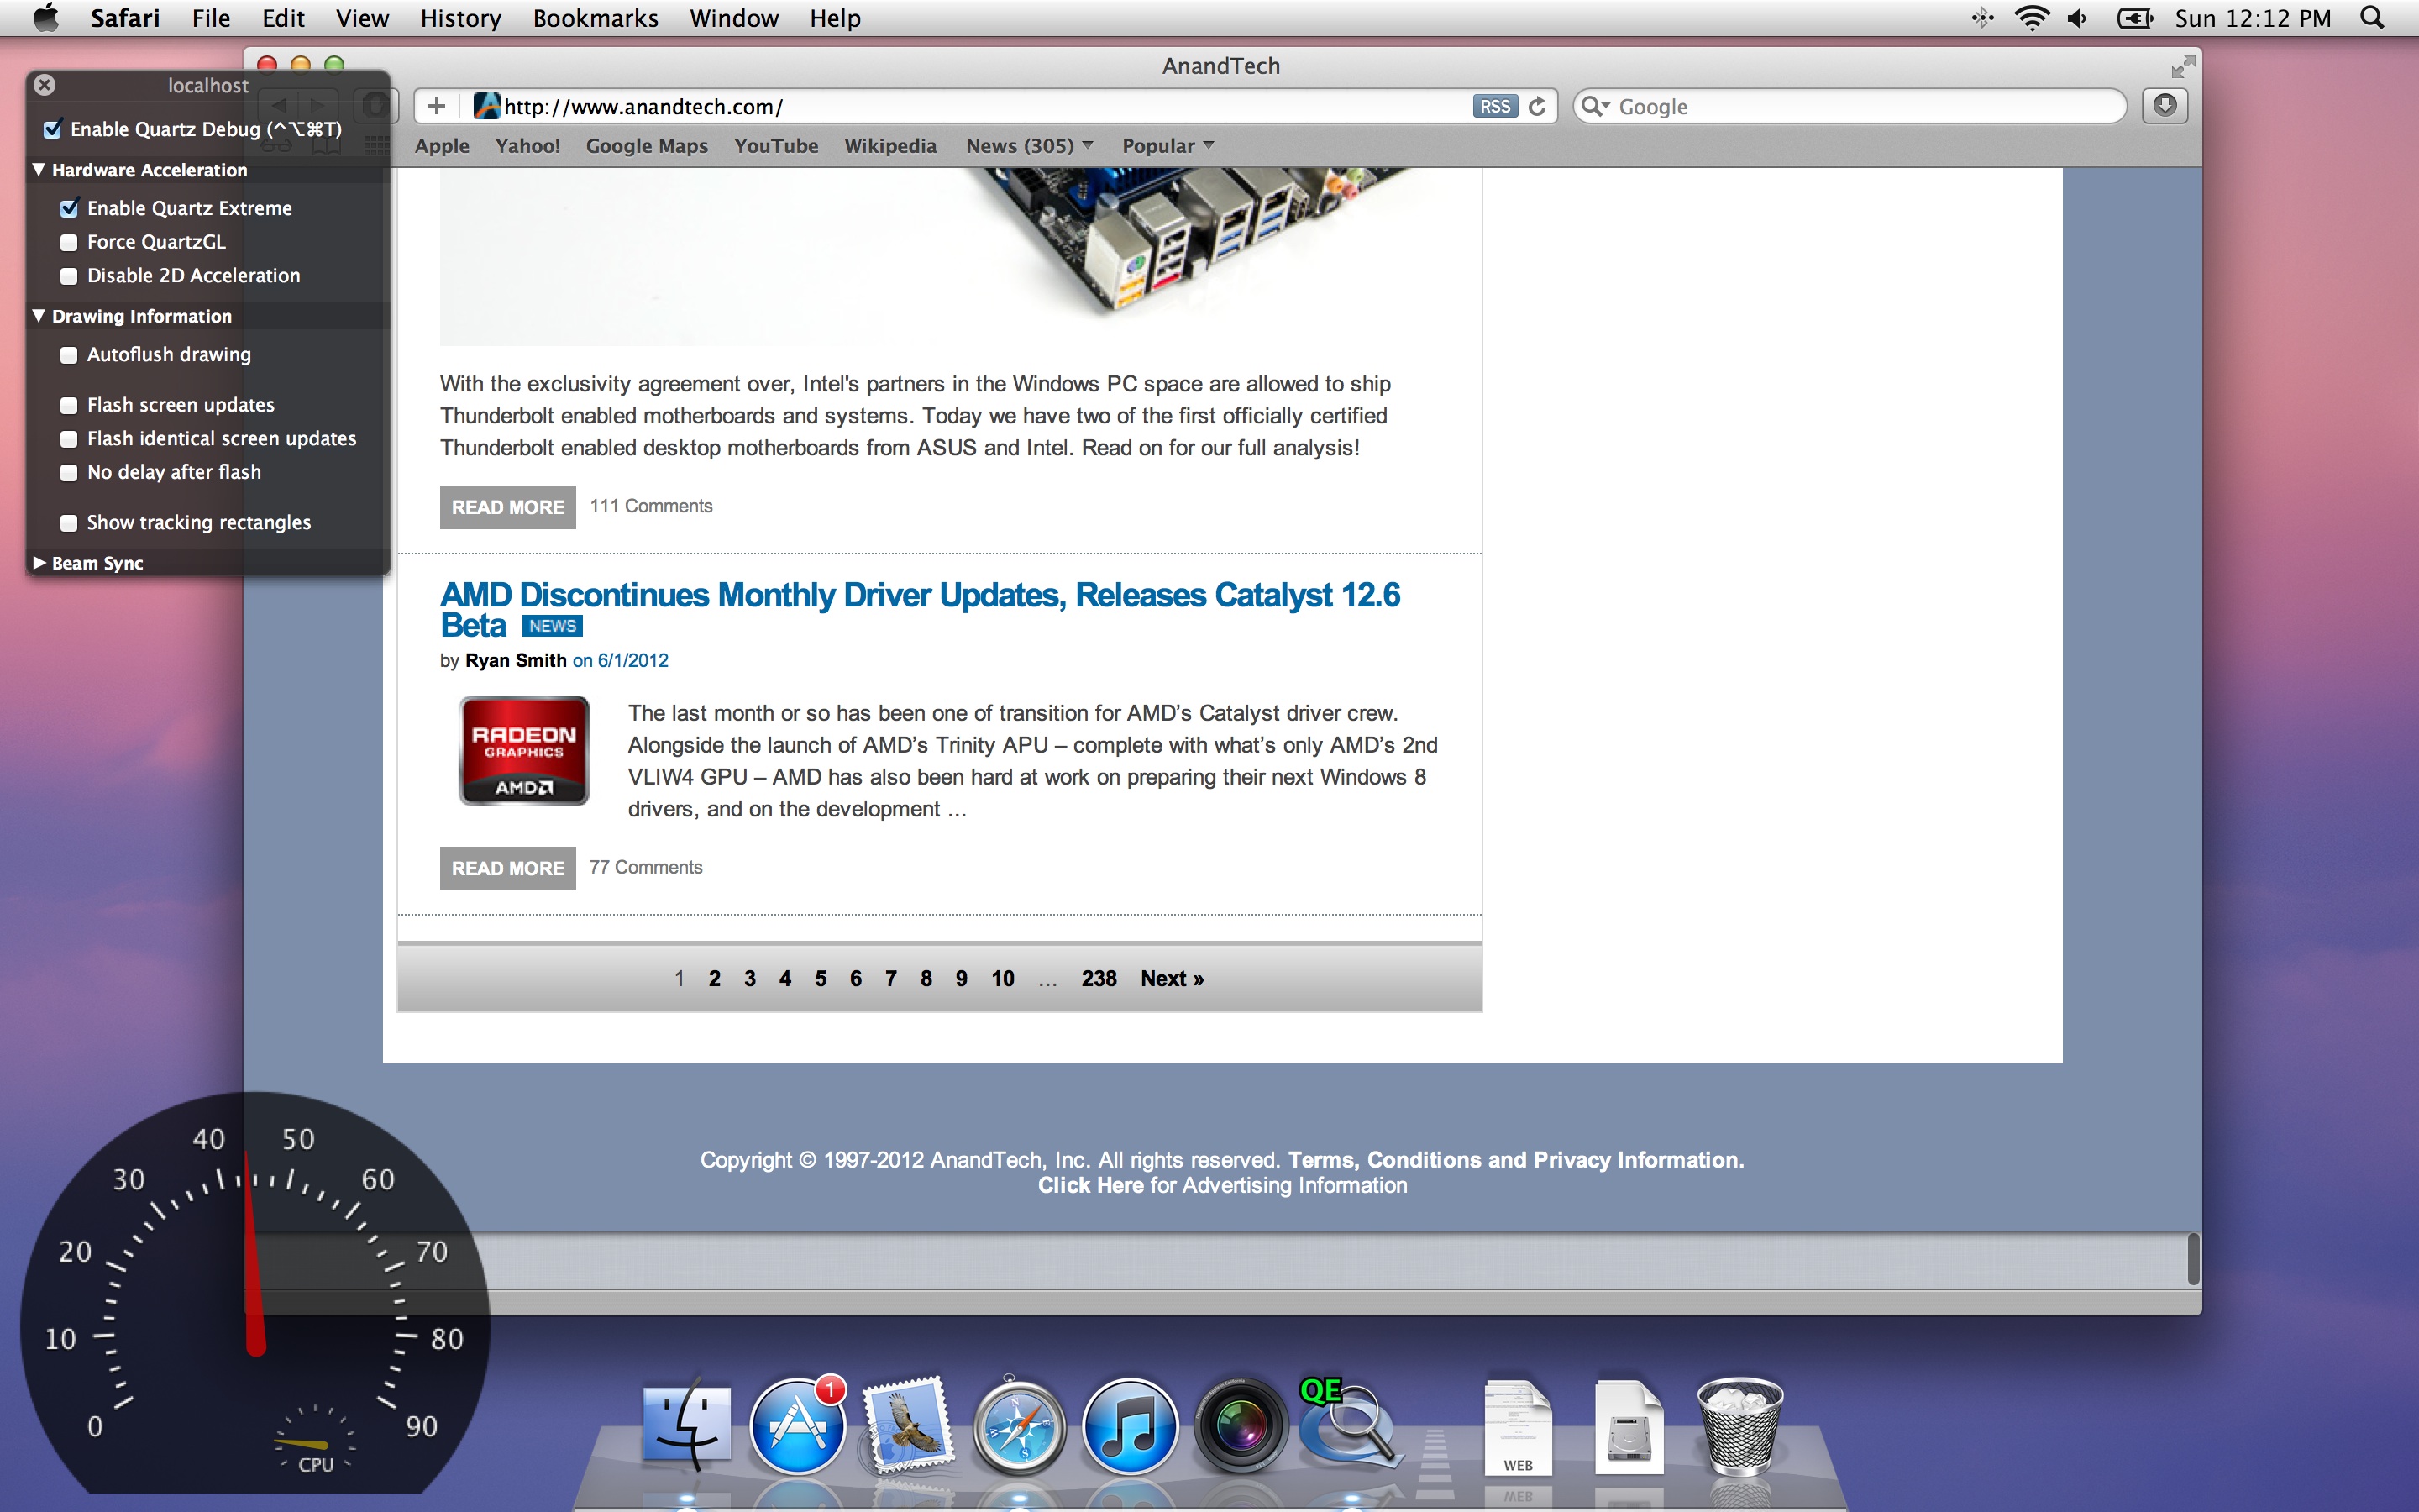
Task: Click the vertical scrollbar thumb in Safari
Action: 2192,1258
